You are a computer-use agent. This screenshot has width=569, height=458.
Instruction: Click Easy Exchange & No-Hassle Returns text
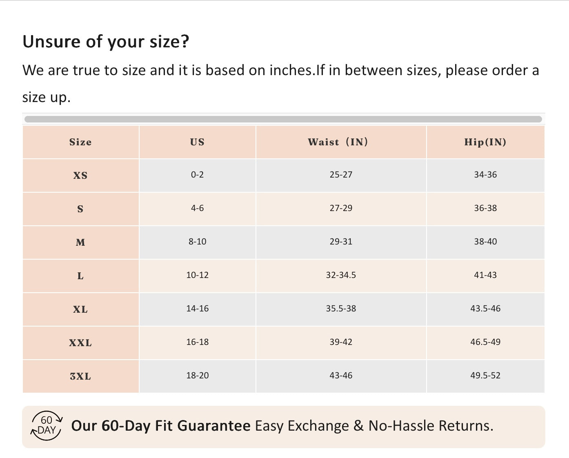374,426
